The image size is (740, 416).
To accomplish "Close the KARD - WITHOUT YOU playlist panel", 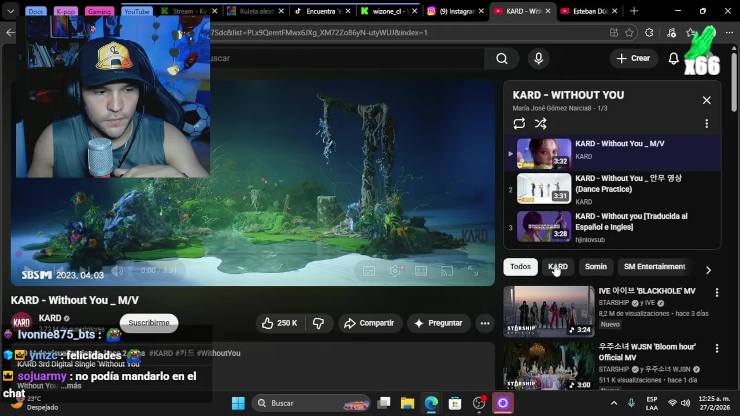I will click(x=706, y=100).
